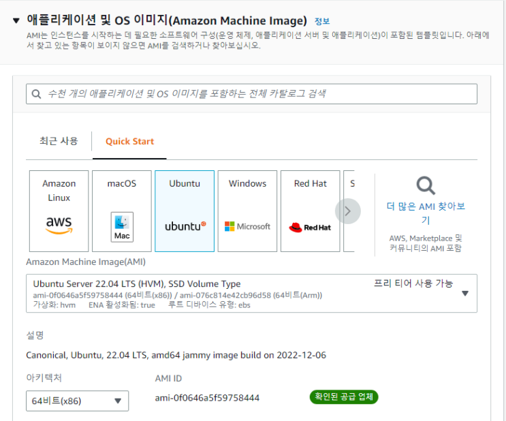Focus the AMI catalog search field
This screenshot has height=421, width=506.
tap(251, 94)
